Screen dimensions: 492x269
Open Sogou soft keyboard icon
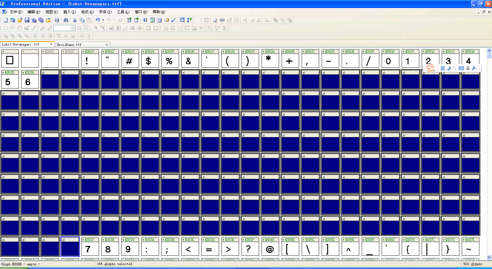click(x=461, y=68)
